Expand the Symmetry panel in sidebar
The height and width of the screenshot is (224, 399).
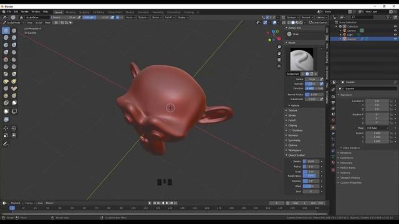click(294, 141)
